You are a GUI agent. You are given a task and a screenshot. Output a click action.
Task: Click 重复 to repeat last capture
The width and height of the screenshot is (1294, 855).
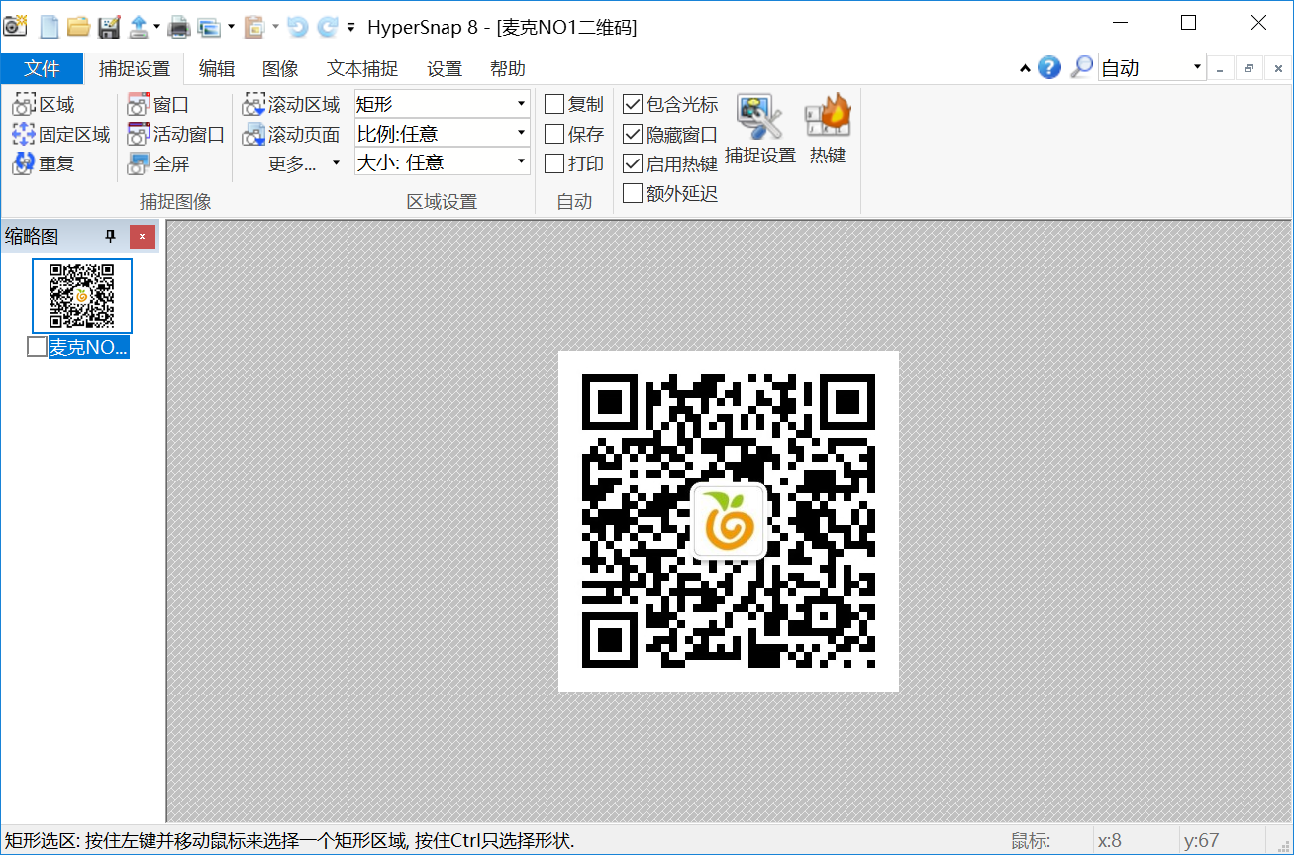click(44, 163)
